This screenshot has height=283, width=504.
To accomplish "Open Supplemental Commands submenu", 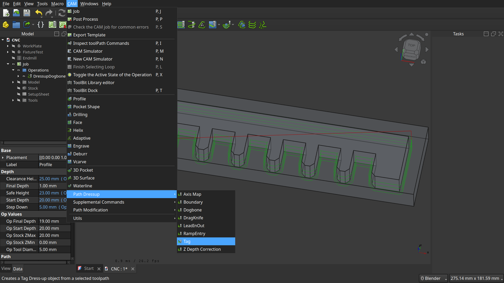I will [122, 202].
